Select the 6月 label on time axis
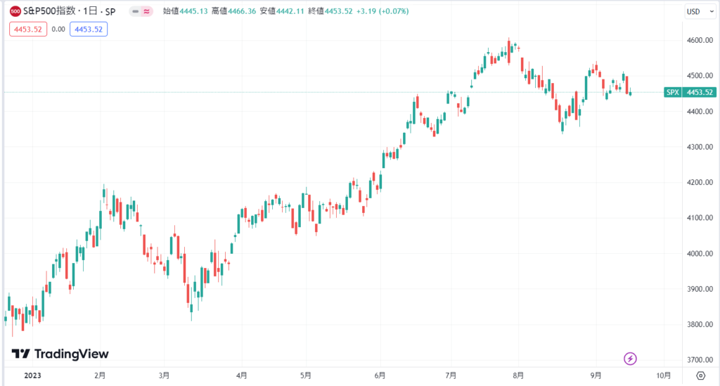This screenshot has height=386, width=720. click(380, 375)
